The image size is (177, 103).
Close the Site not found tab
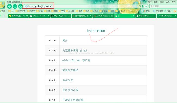[x=48, y=16]
